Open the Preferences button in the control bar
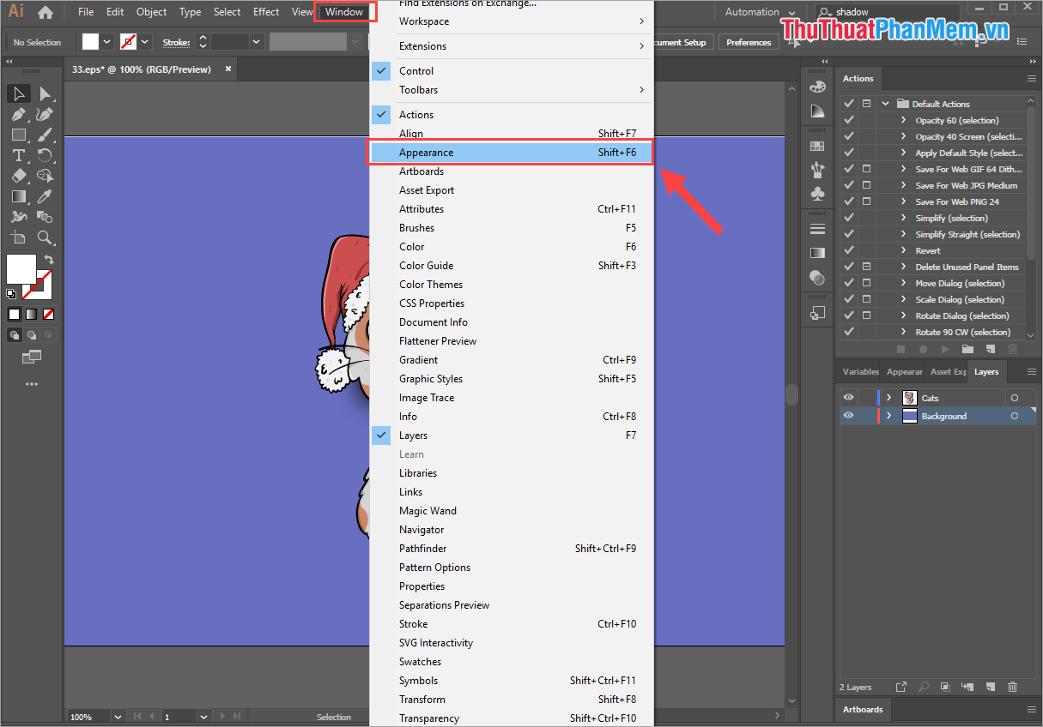1043x727 pixels. click(747, 41)
